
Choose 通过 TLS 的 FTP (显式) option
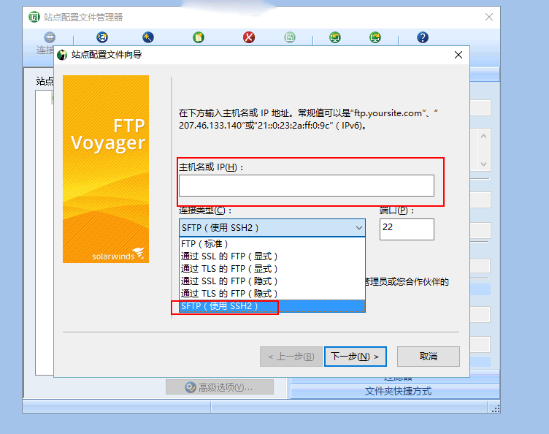(272, 269)
